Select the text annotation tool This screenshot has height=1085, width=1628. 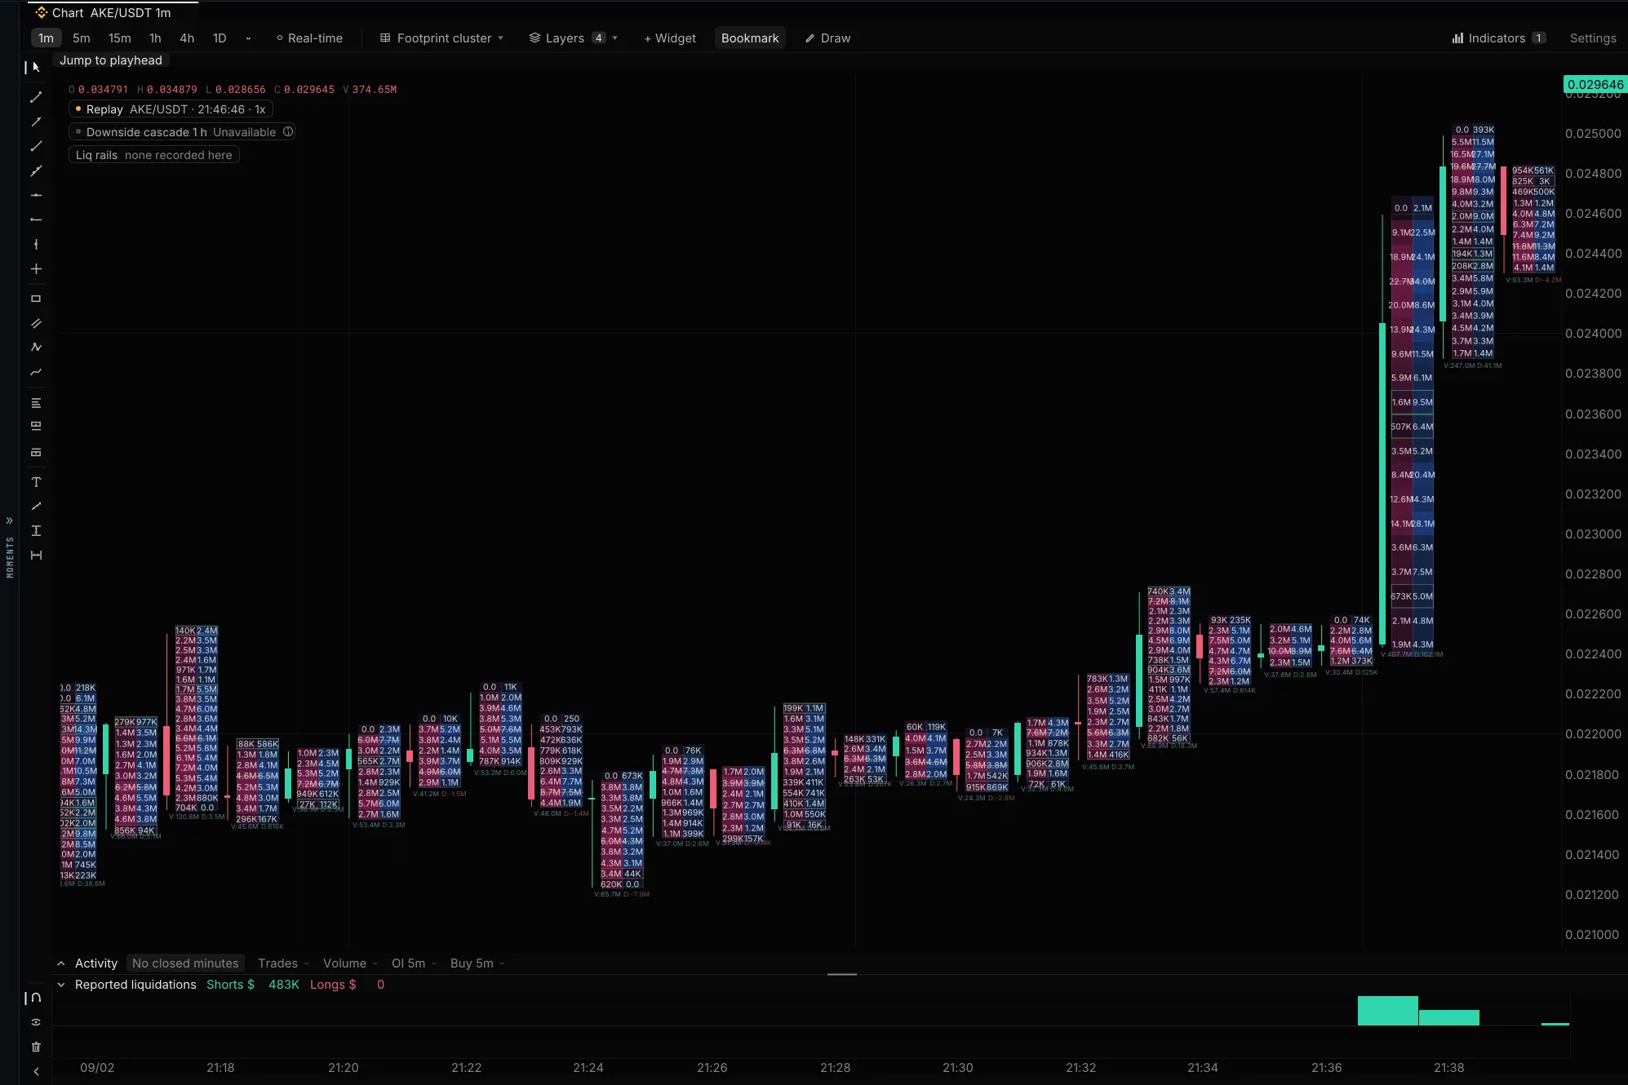pos(36,482)
